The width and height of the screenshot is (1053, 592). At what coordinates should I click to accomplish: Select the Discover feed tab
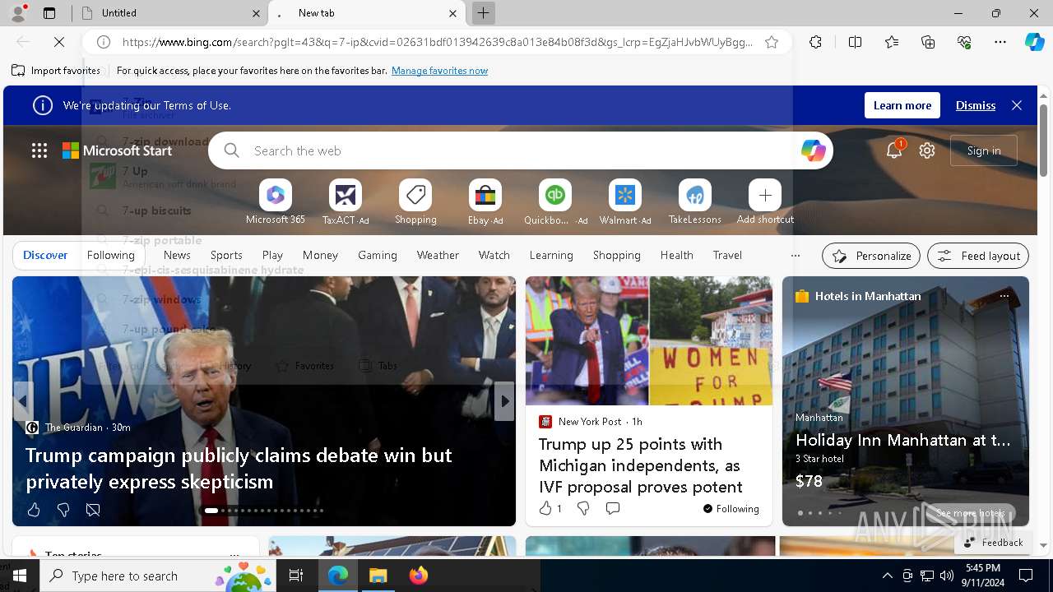tap(45, 255)
